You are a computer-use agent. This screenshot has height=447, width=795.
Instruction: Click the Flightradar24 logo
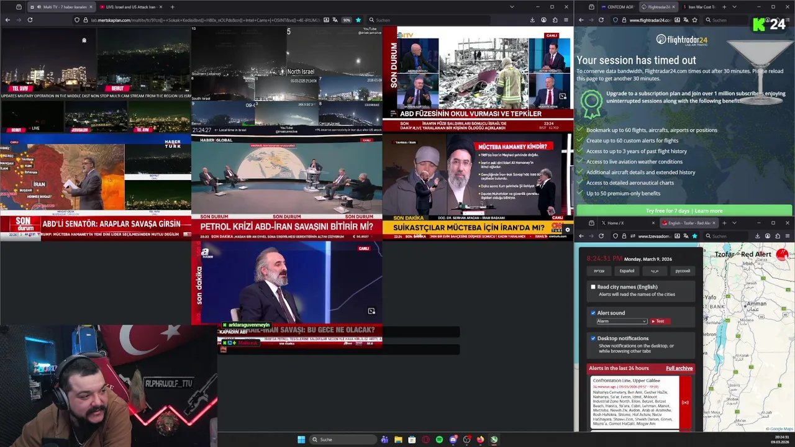681,40
